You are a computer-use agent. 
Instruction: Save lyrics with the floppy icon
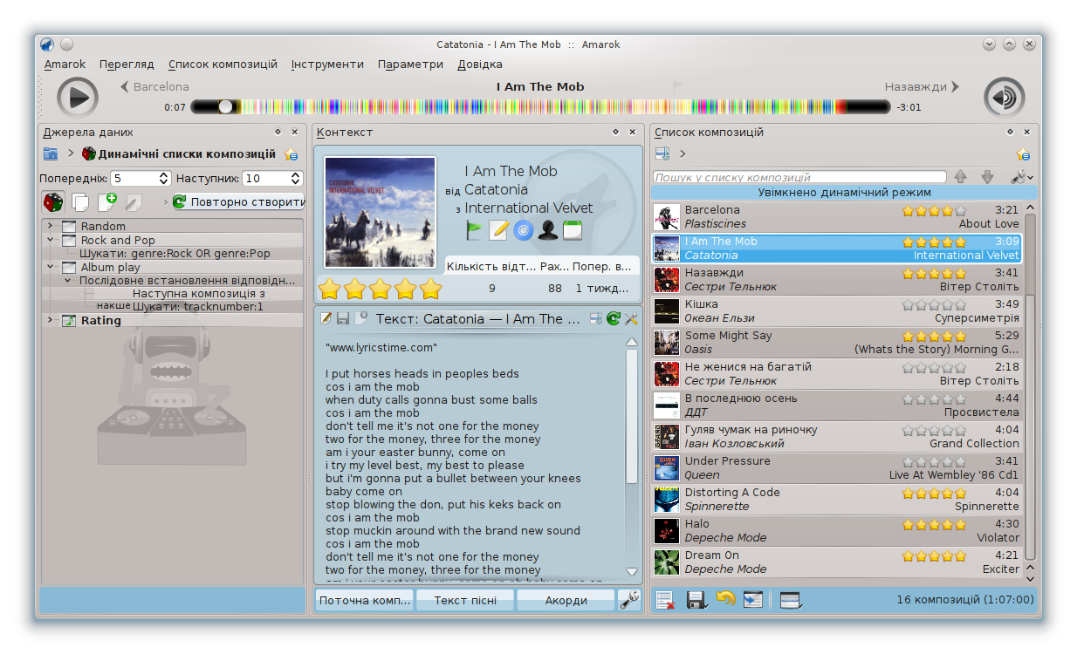(x=343, y=318)
